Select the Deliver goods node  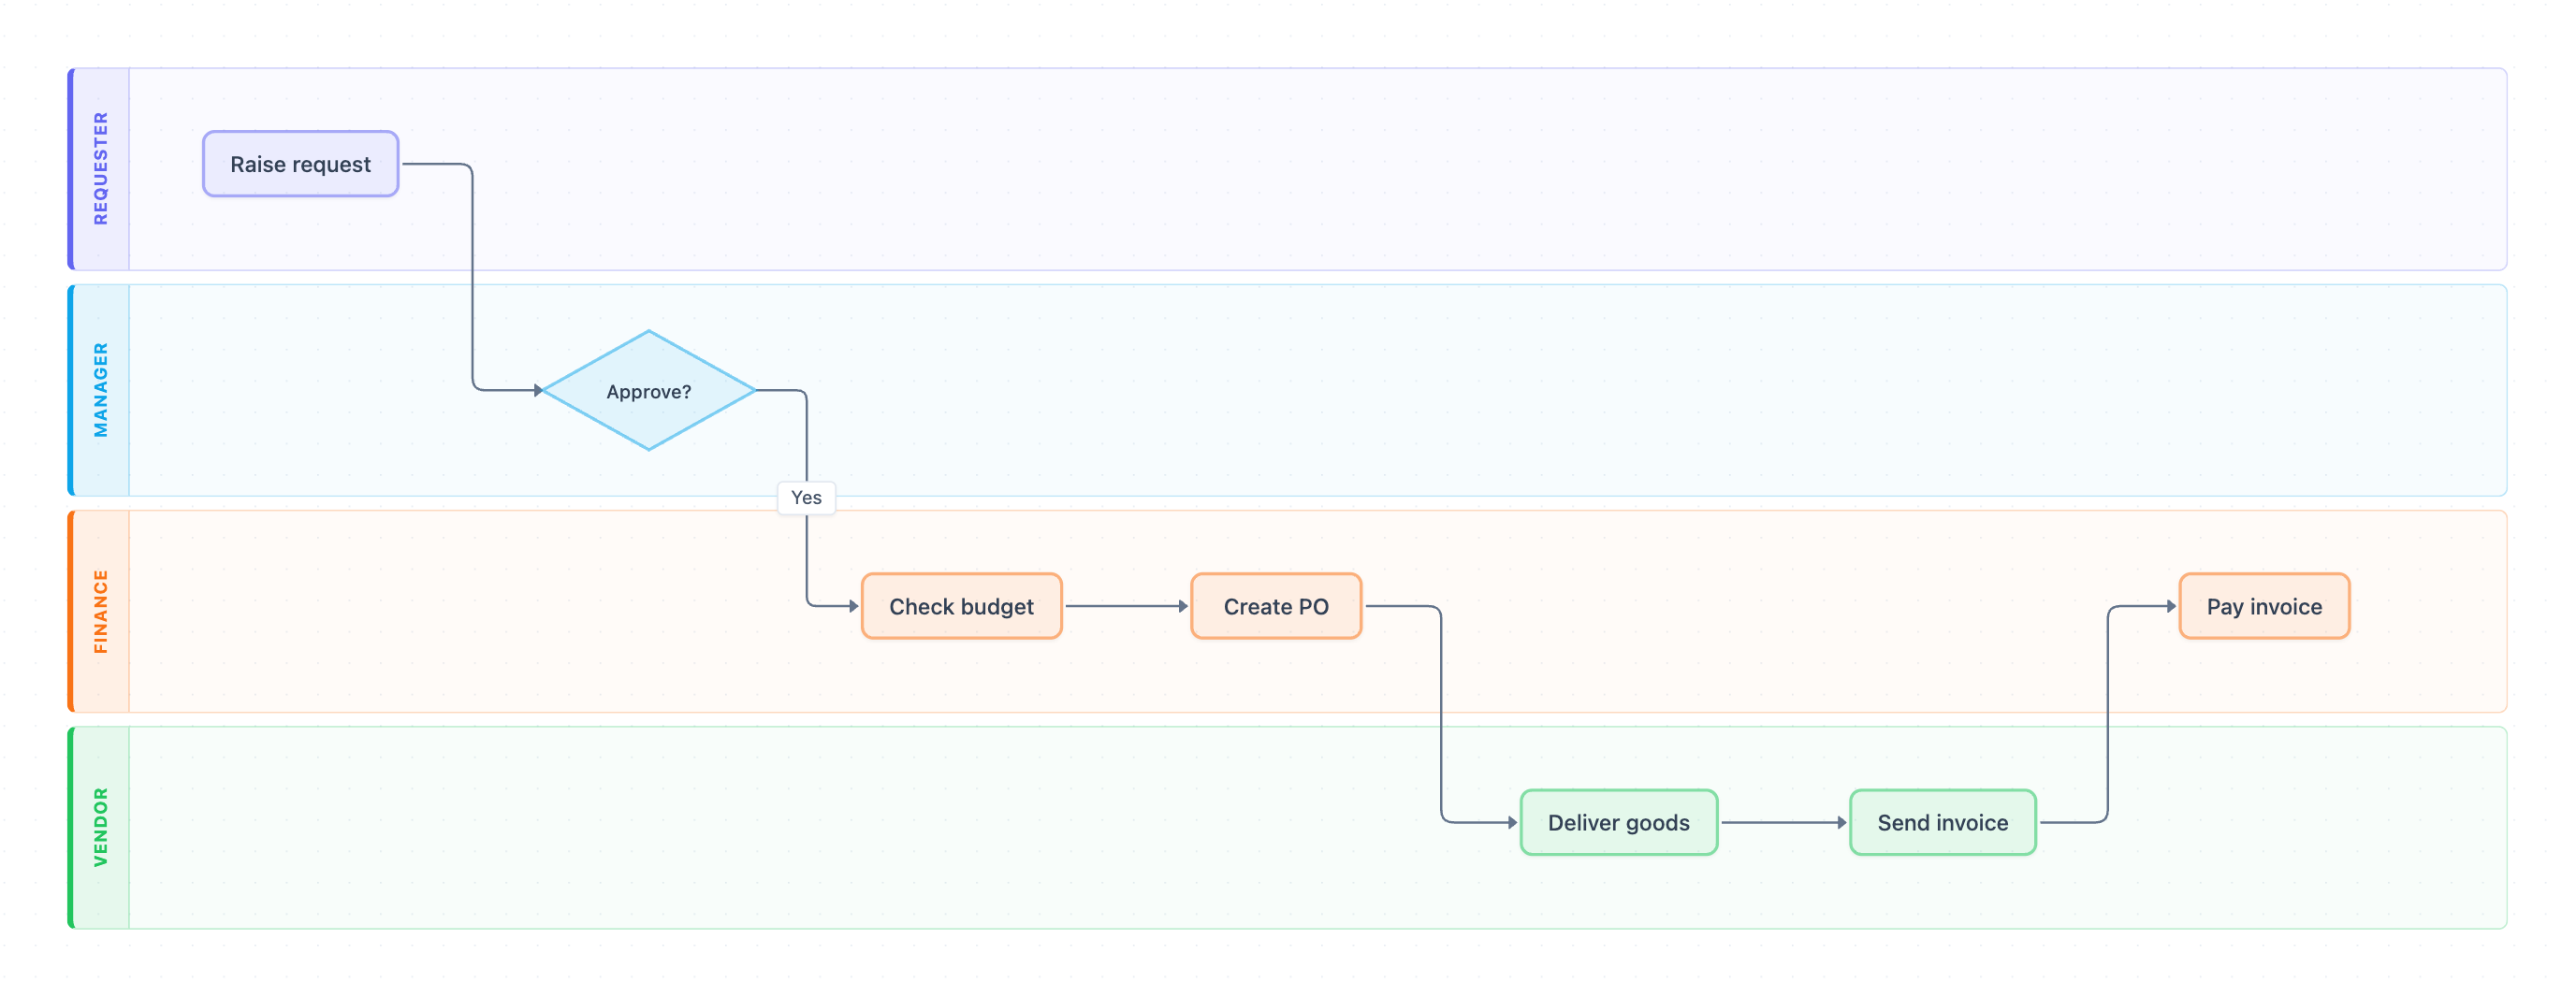(x=1618, y=822)
